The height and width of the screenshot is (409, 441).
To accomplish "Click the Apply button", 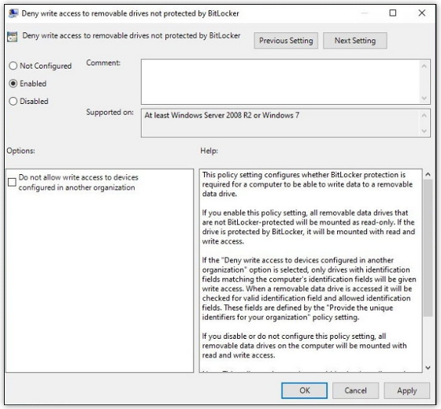I will (406, 390).
